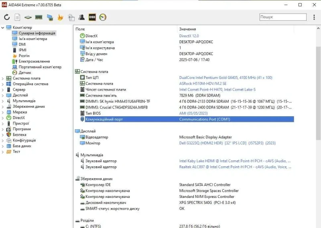Select Ім'я комп'ютера tree item
This screenshot has width=321, height=228.
[x=33, y=38]
